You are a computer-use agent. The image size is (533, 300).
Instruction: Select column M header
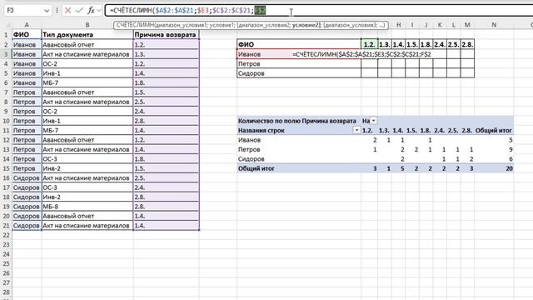click(467, 25)
